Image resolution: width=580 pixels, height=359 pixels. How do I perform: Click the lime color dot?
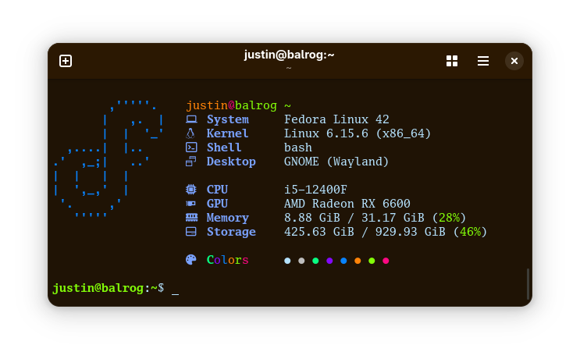pos(372,261)
